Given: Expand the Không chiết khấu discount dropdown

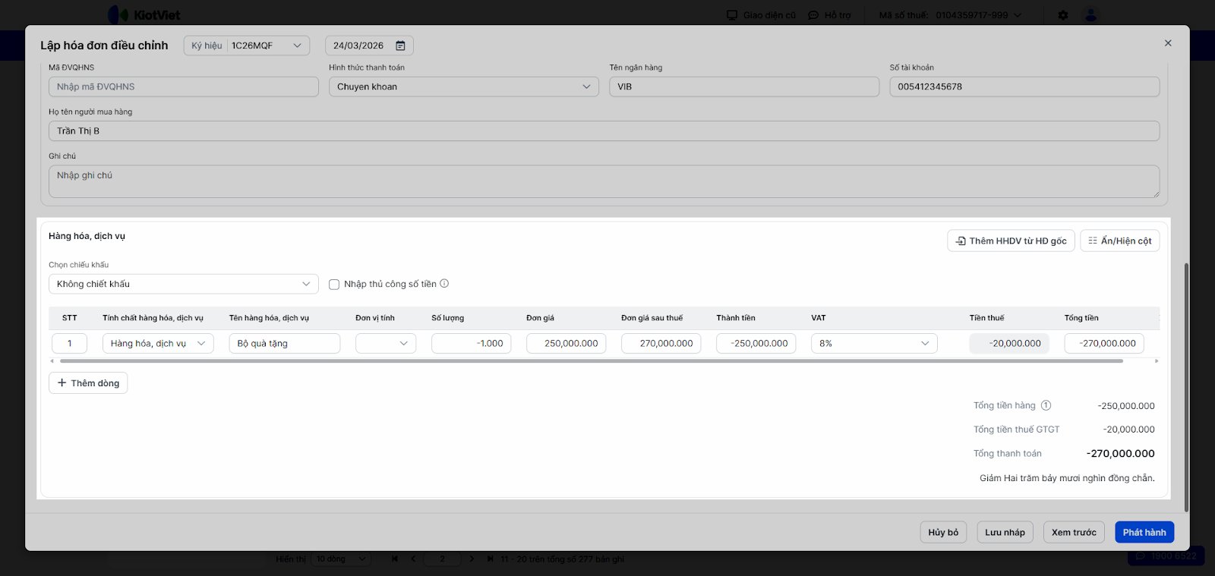Looking at the screenshot, I should [184, 284].
